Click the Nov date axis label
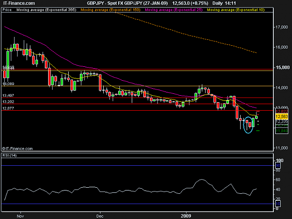 coord(20,216)
